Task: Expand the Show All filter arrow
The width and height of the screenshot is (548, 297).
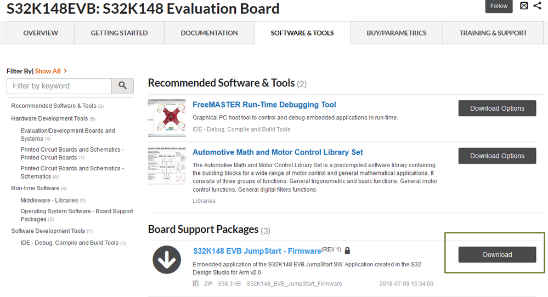Action: click(x=65, y=71)
